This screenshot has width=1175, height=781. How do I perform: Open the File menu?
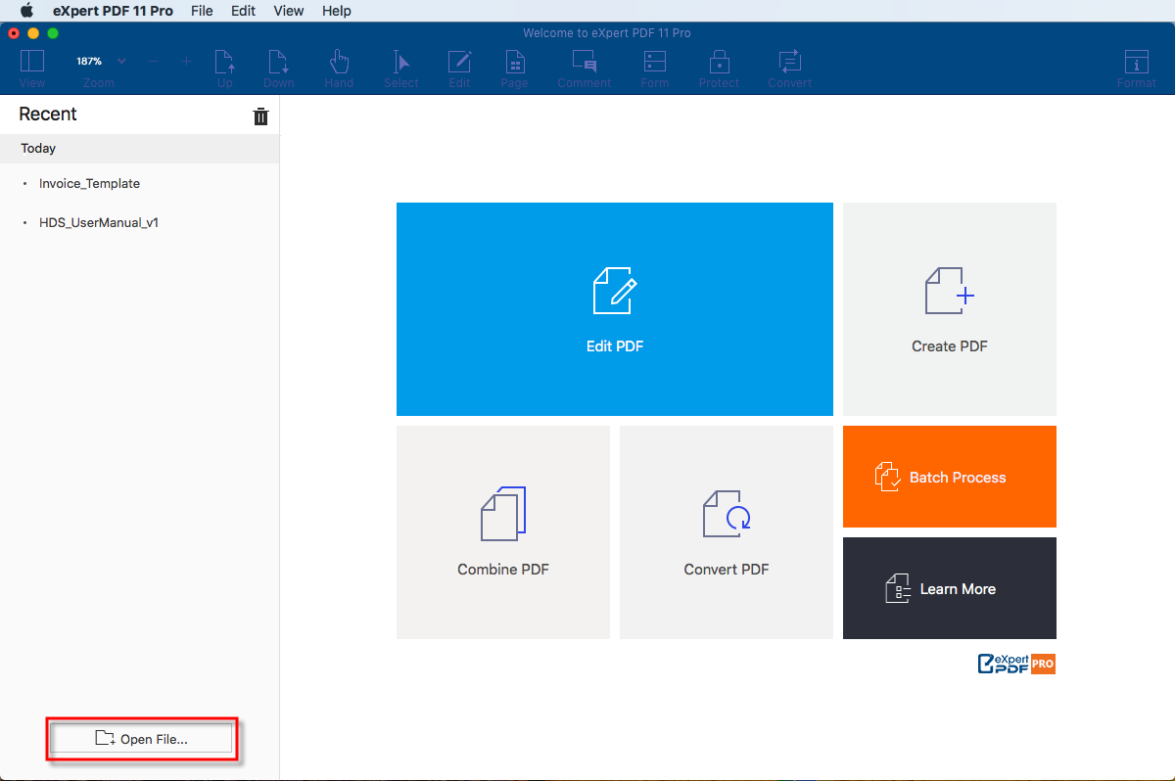click(x=202, y=11)
